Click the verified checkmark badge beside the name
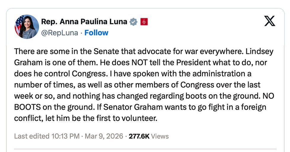 pos(134,22)
